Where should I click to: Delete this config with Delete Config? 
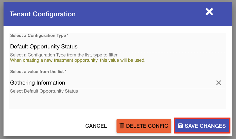[144, 126]
